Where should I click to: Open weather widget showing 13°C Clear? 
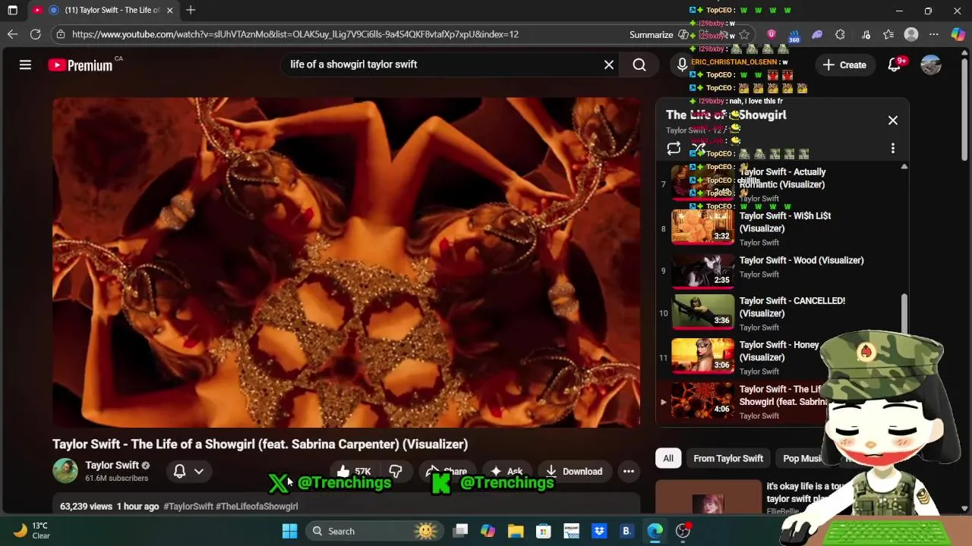coord(32,531)
